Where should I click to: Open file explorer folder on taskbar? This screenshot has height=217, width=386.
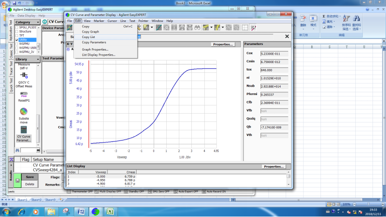[51, 211]
